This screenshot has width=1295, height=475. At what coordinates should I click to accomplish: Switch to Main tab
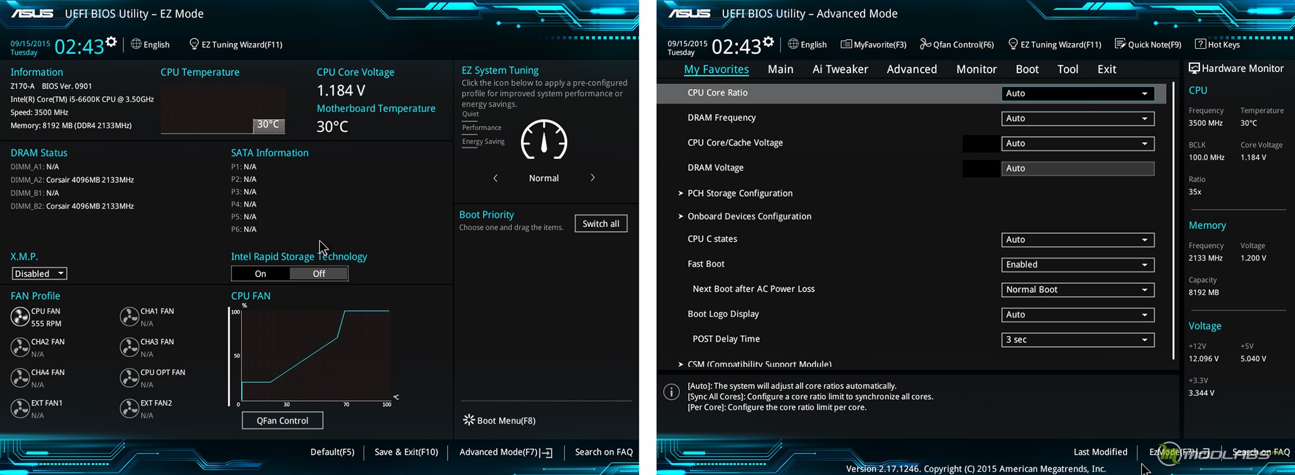point(780,69)
